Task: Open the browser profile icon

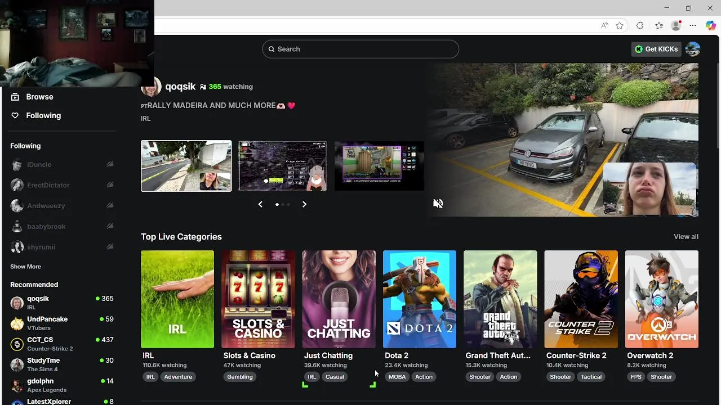Action: pos(676,25)
